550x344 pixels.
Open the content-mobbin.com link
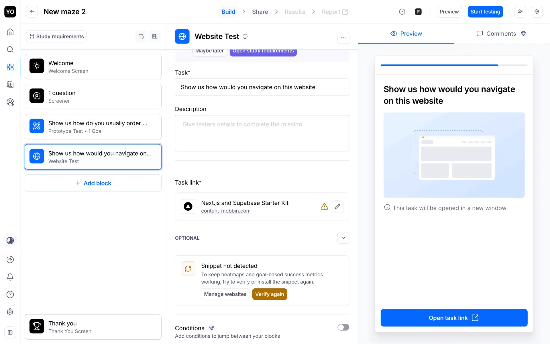click(x=226, y=211)
